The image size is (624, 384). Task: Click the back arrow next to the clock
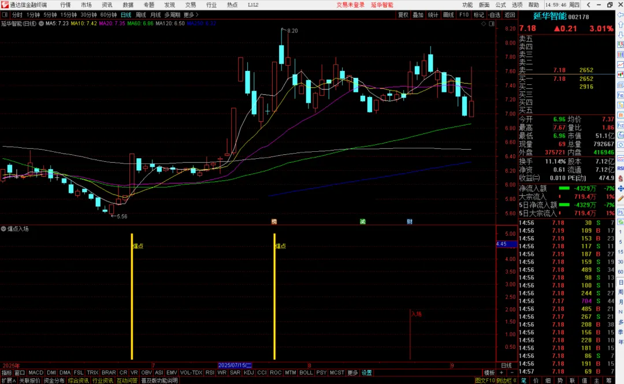tap(589, 5)
